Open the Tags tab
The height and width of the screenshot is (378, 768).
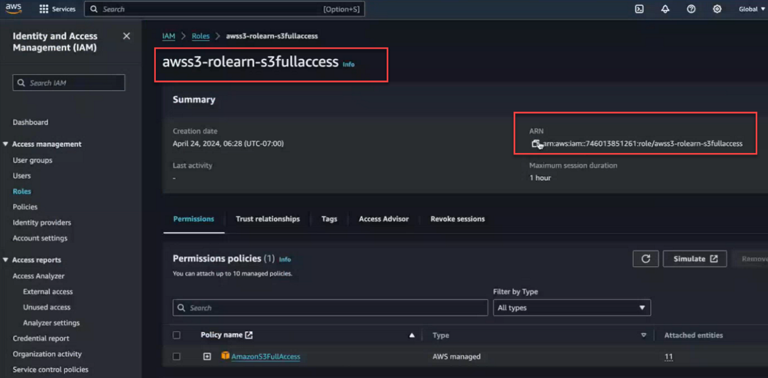[329, 219]
